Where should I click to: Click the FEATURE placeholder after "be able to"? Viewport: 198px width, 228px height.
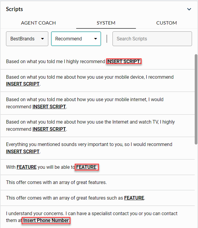[x=86, y=167]
